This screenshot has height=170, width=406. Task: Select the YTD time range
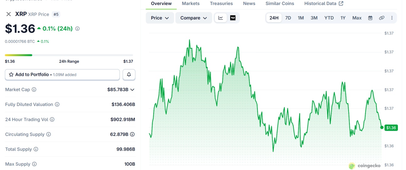[x=329, y=18]
